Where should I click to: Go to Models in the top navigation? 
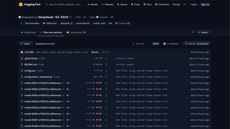[x=93, y=4]
